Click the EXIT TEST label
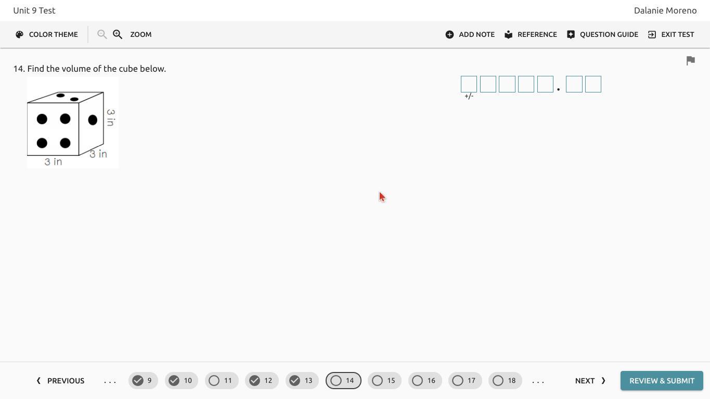This screenshot has width=710, height=399. 678,34
